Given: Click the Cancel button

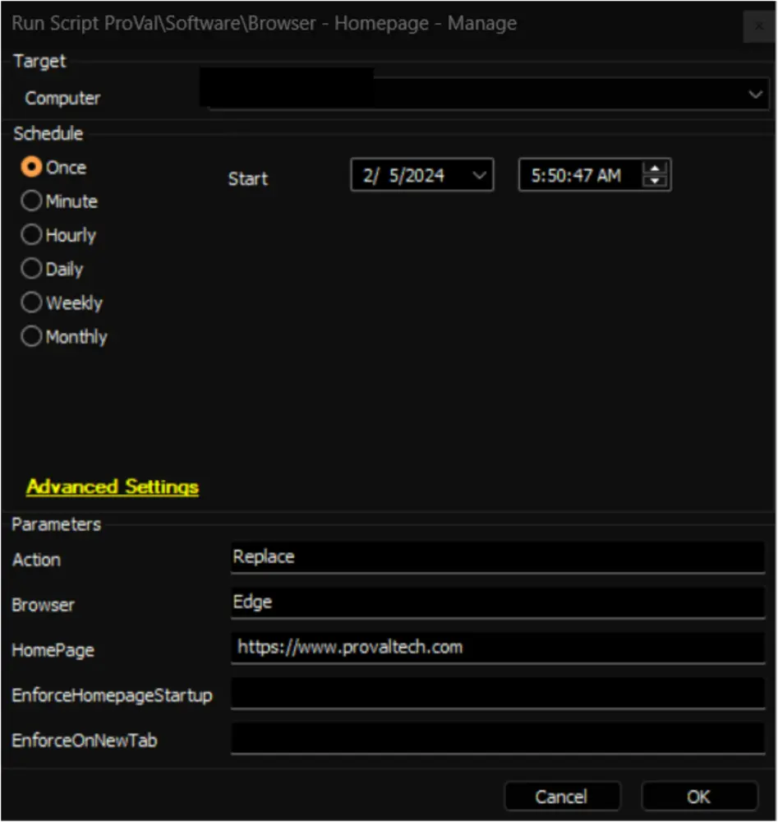Looking at the screenshot, I should click(x=562, y=797).
